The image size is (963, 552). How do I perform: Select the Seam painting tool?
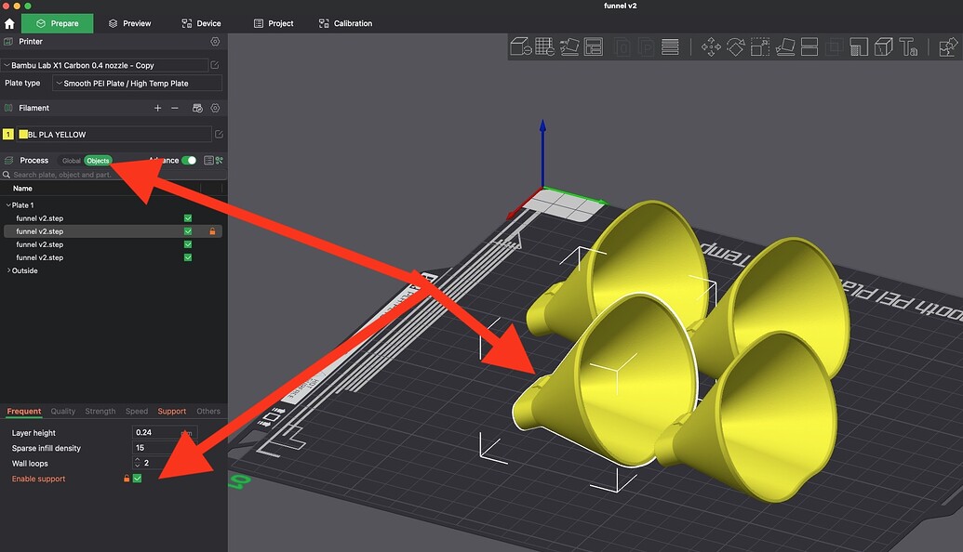(883, 46)
